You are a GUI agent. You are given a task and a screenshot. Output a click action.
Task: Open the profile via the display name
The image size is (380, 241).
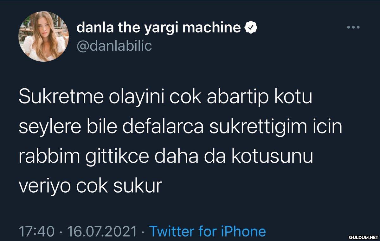click(158, 28)
